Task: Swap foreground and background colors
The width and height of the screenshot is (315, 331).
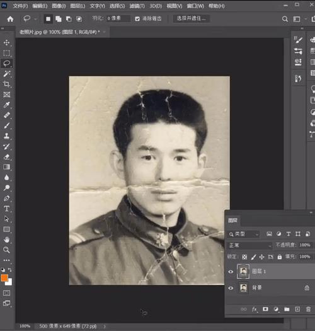Action: click(10, 270)
